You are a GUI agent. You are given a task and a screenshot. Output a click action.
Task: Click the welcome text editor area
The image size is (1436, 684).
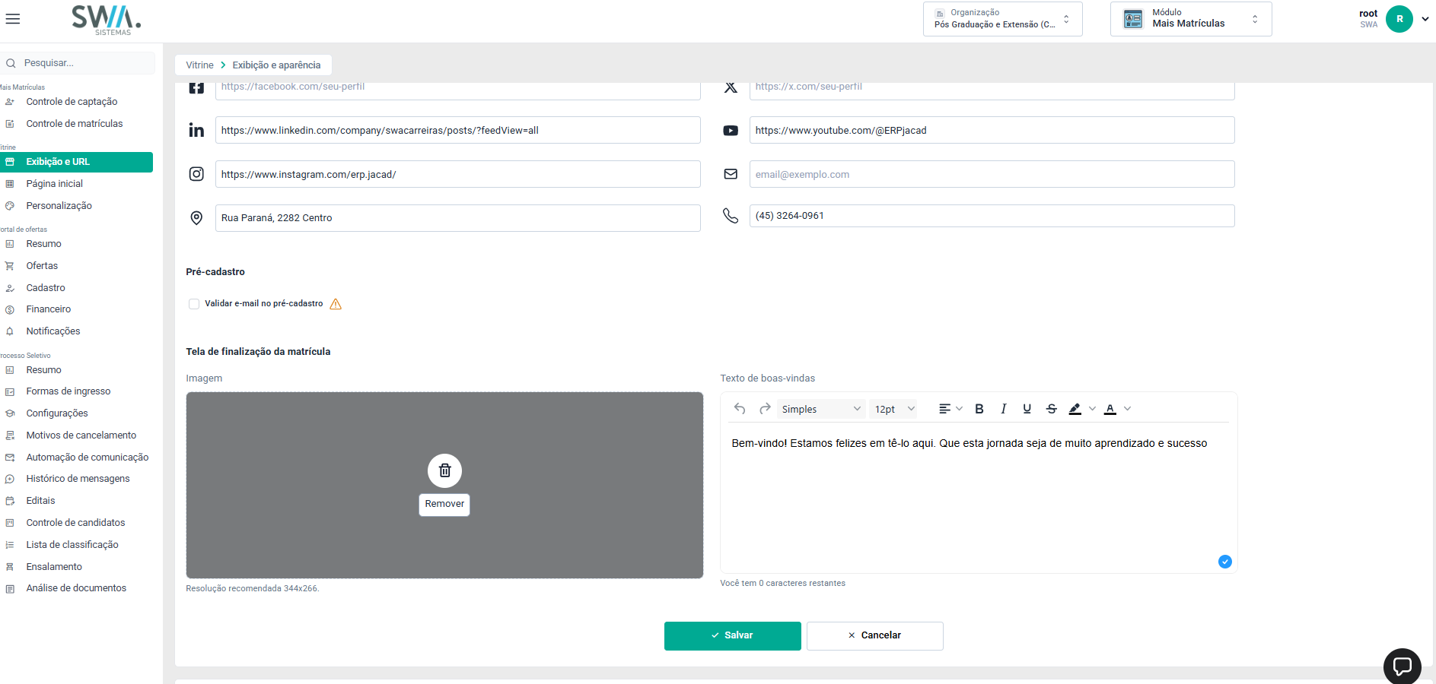(979, 498)
